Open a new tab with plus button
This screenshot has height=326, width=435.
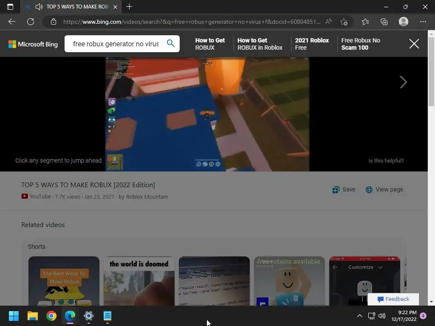point(129,7)
